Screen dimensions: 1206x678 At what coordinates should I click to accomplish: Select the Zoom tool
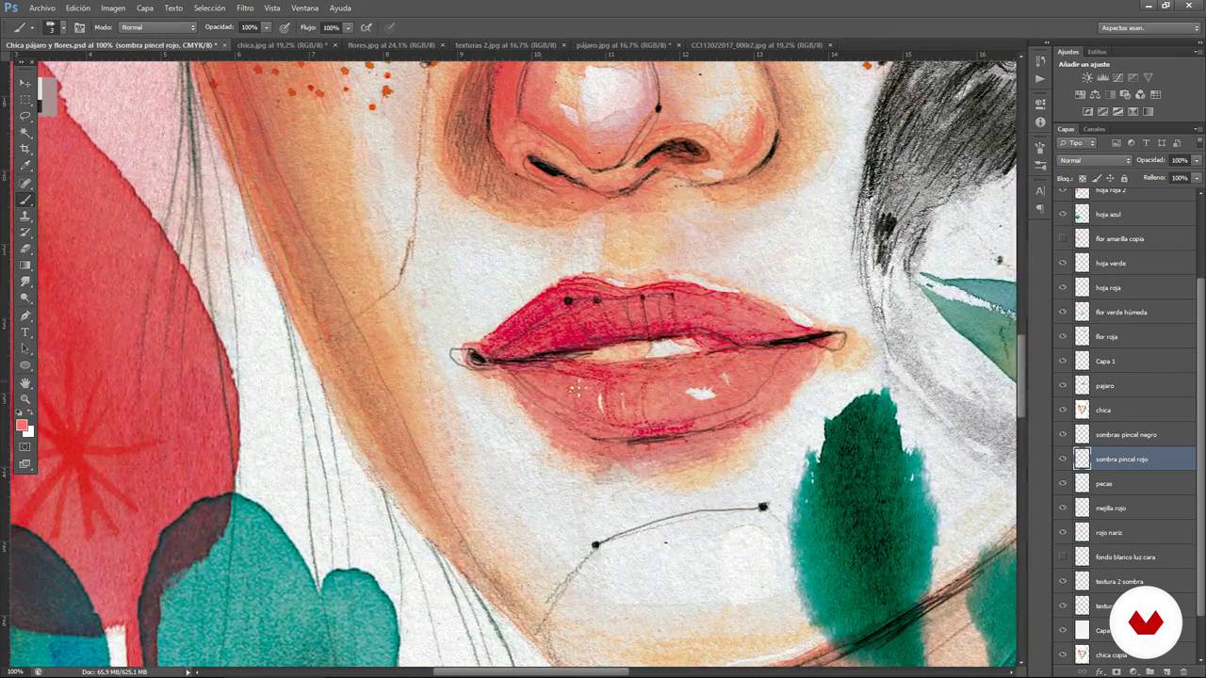click(x=25, y=400)
